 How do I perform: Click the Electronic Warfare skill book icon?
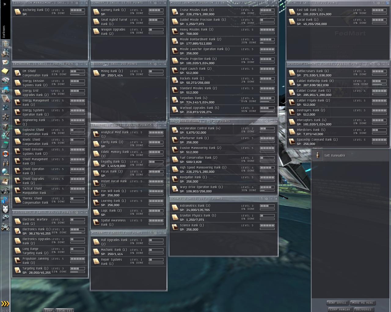[x=18, y=221]
